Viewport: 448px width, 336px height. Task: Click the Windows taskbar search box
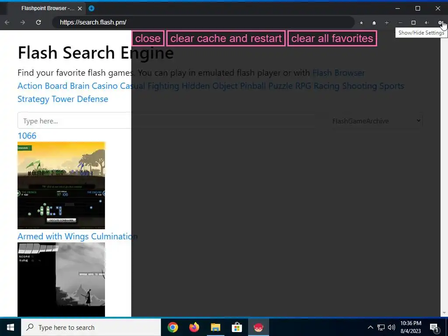[x=91, y=327]
